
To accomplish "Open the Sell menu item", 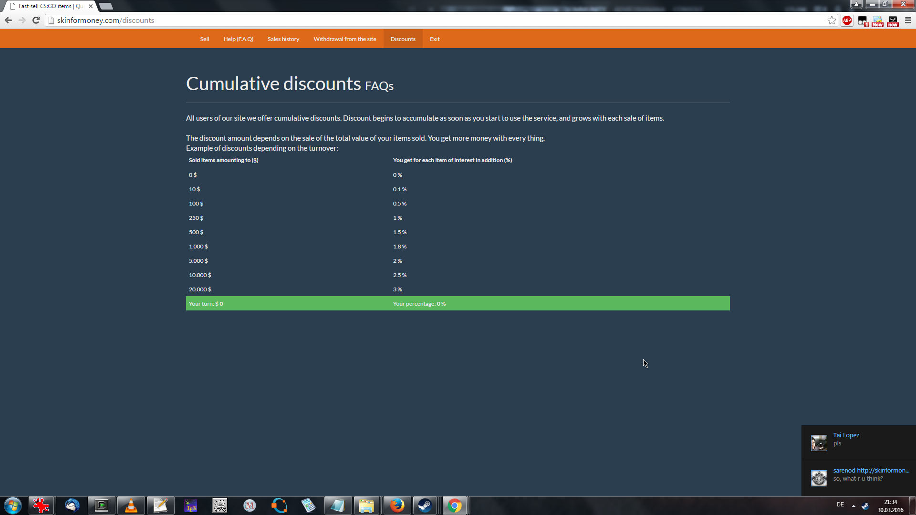I will click(x=204, y=39).
